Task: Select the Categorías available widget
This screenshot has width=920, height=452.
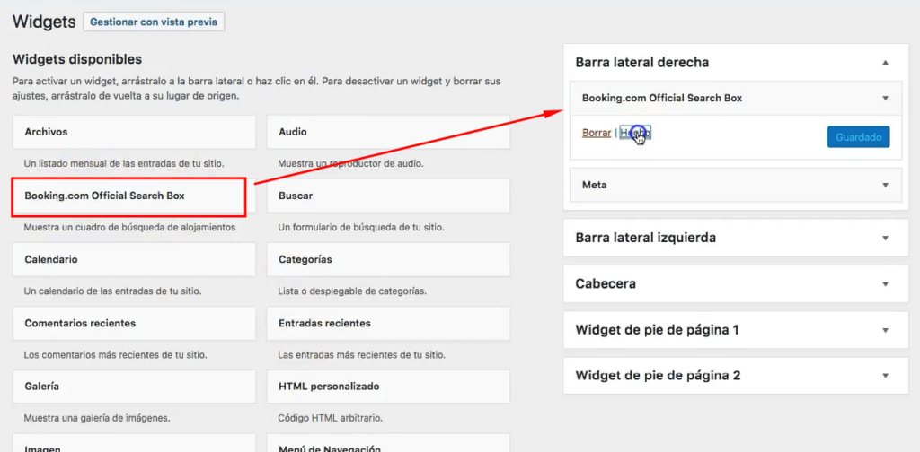Action: tap(388, 259)
